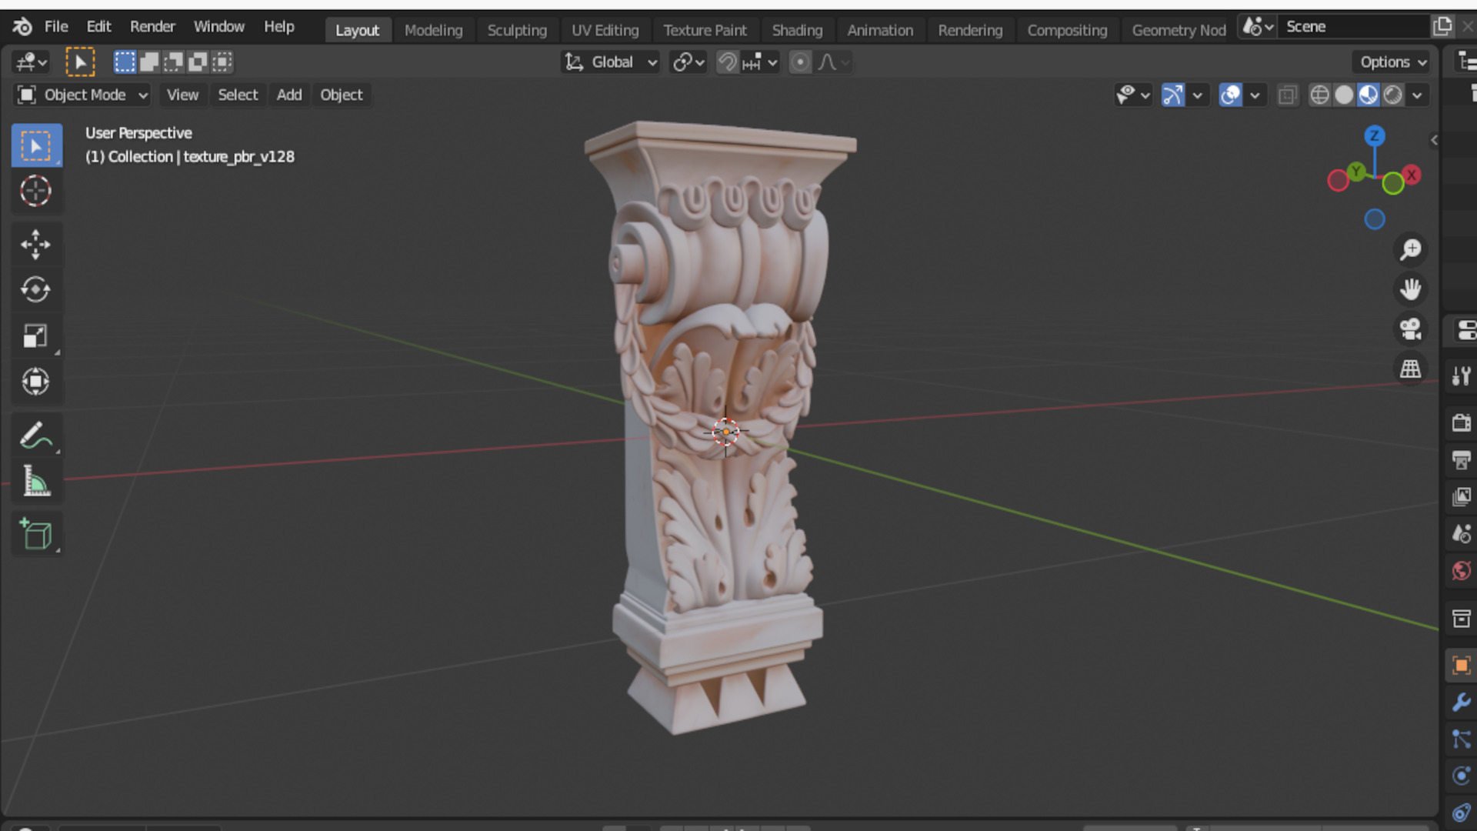The width and height of the screenshot is (1477, 831).
Task: Click the green negative Y gizmo circle
Action: [x=1393, y=183]
